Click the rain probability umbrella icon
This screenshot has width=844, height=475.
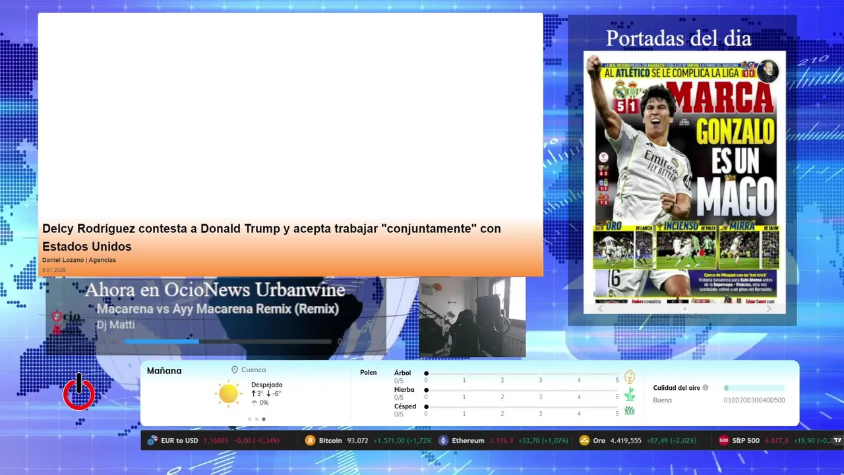coord(255,402)
